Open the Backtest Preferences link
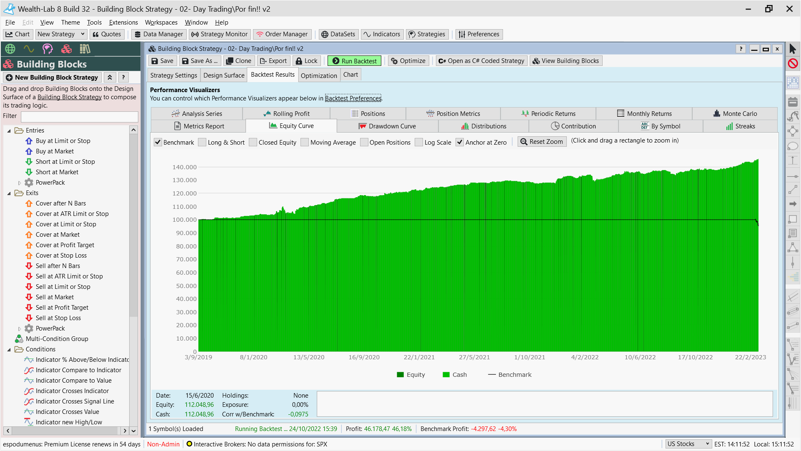 (353, 98)
